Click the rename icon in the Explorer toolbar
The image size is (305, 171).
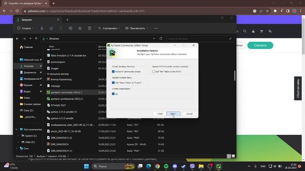(x=71, y=28)
